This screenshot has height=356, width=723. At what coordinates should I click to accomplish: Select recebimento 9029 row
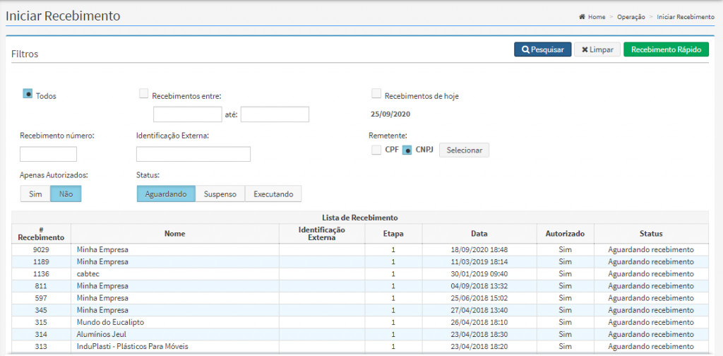point(360,249)
